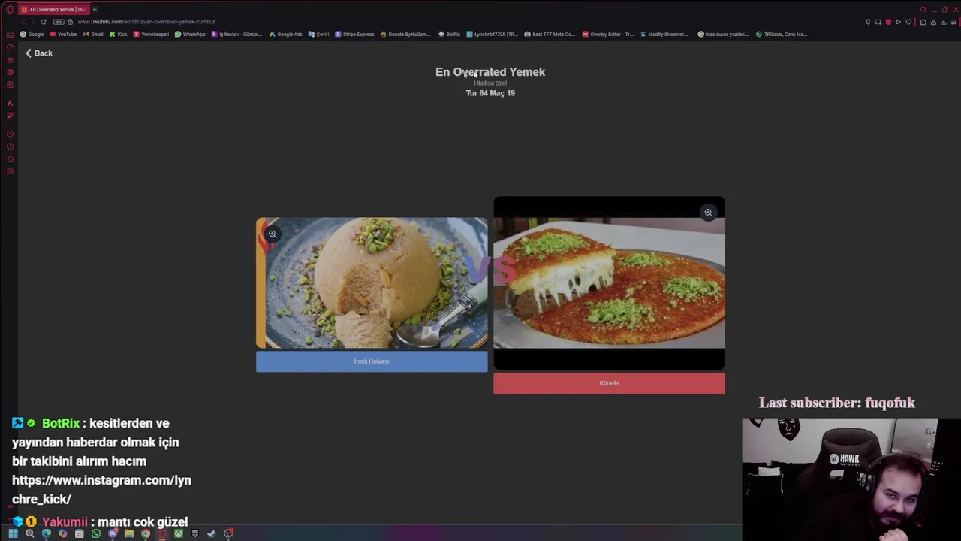Launch Google Chrome from taskbar
The width and height of the screenshot is (961, 541).
click(x=146, y=533)
